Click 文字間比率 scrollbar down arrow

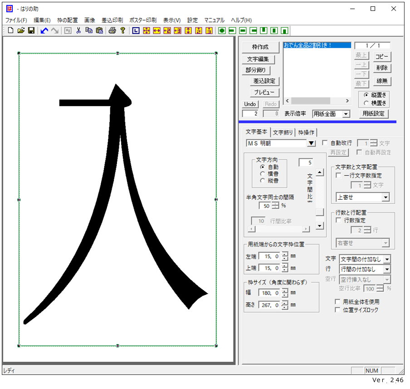coord(320,226)
